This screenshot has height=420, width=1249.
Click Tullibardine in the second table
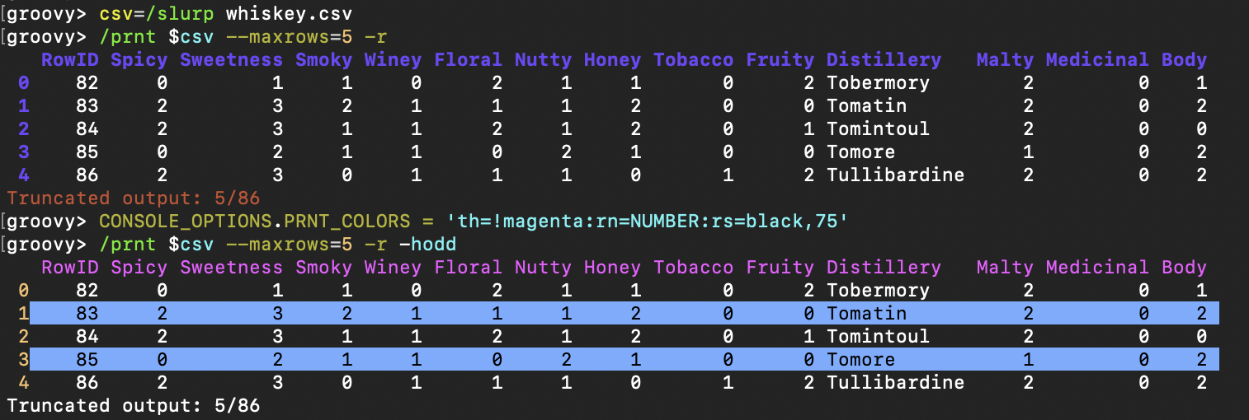pyautogui.click(x=895, y=383)
